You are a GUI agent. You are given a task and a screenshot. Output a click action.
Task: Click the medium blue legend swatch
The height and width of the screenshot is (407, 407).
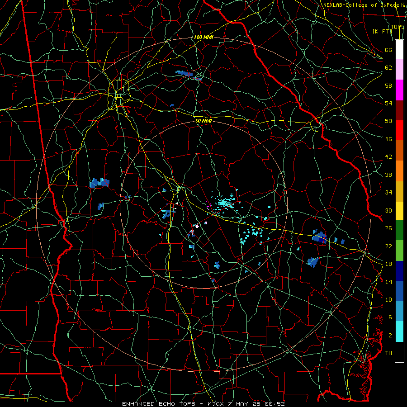click(399, 291)
